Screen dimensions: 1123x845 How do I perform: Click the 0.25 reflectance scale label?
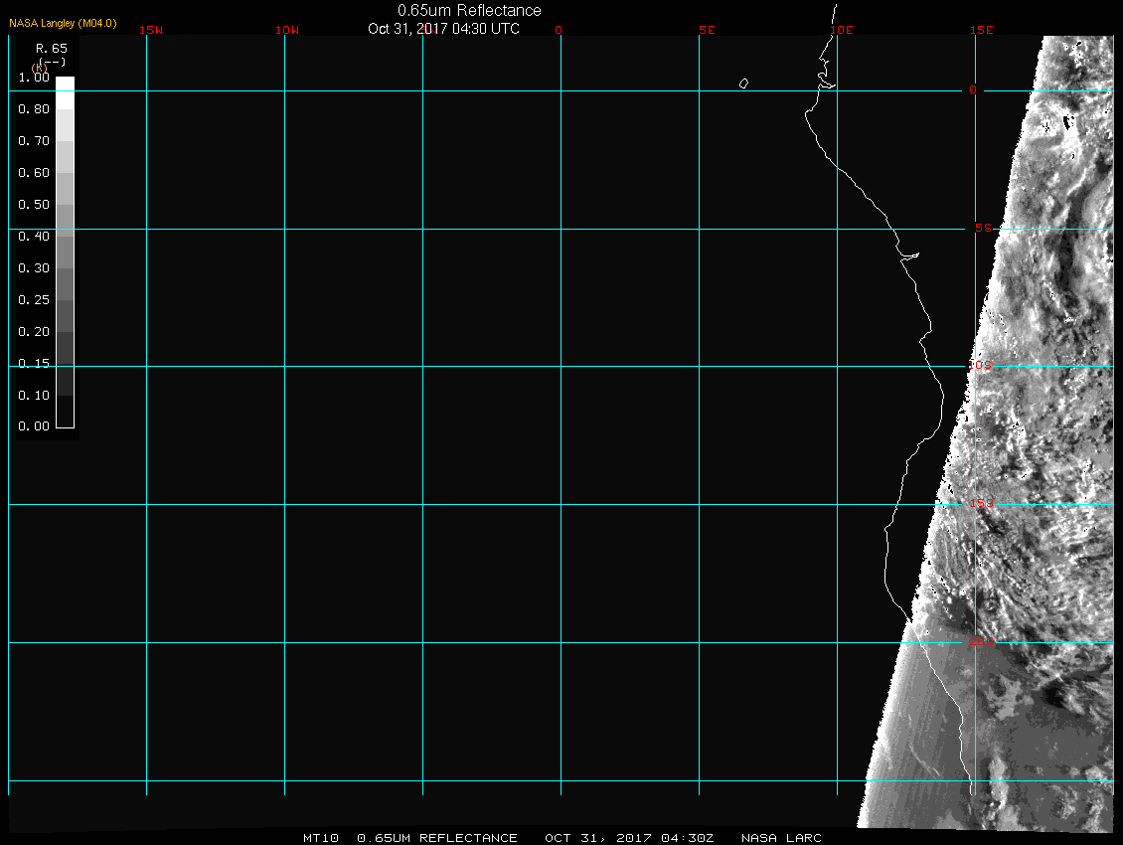click(34, 299)
